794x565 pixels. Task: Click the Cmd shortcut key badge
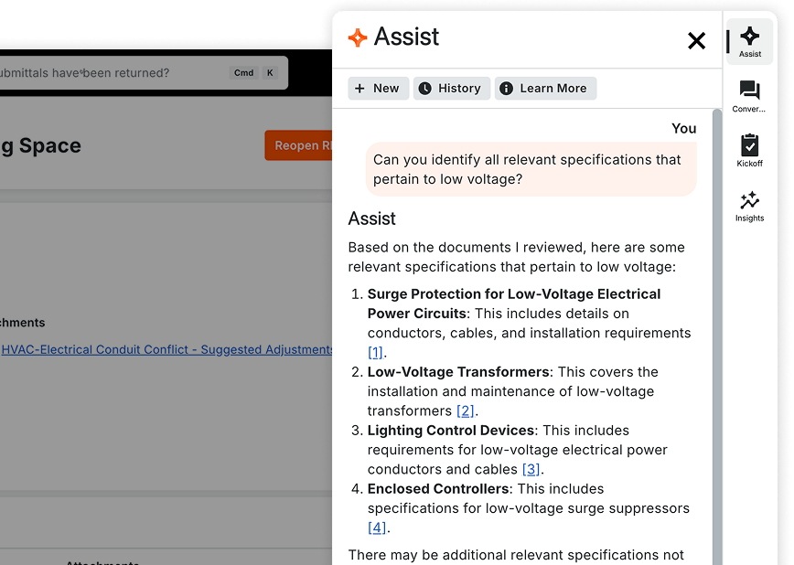click(243, 73)
